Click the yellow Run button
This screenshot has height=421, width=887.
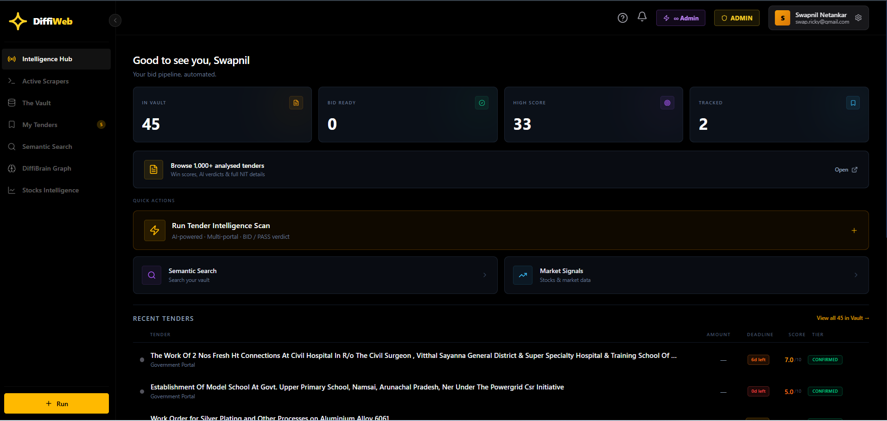pos(57,403)
